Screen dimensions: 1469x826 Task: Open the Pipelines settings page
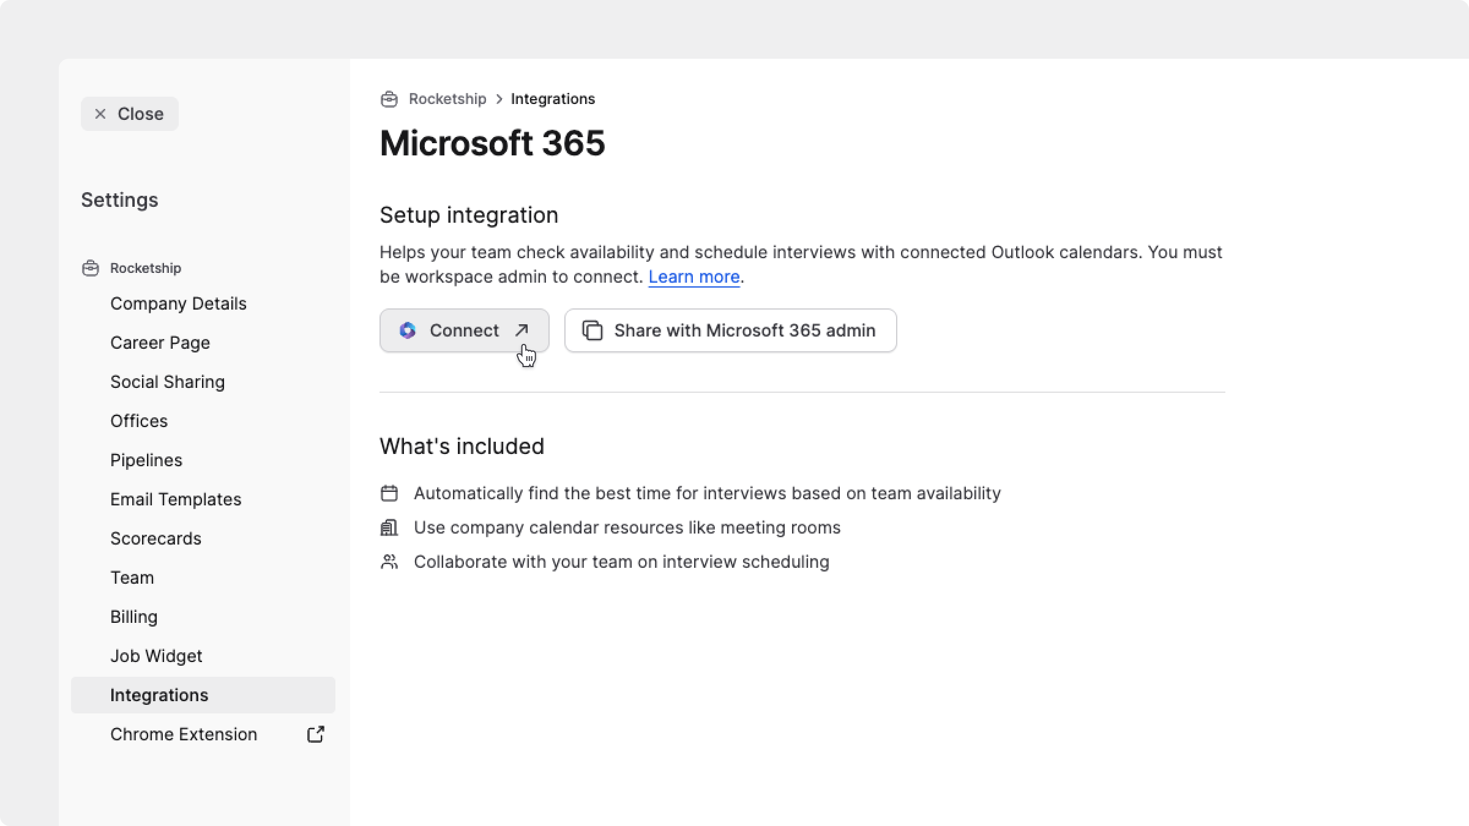pos(146,460)
